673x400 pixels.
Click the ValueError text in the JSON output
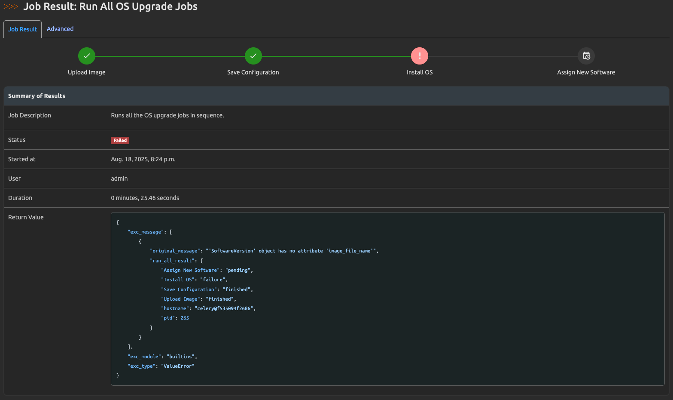pyautogui.click(x=178, y=366)
